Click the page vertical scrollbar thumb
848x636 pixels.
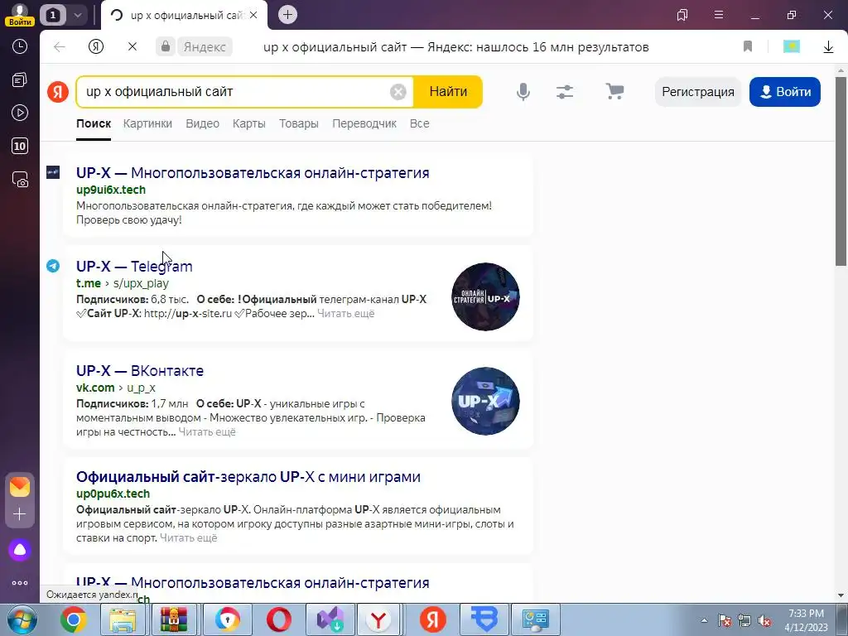(841, 171)
